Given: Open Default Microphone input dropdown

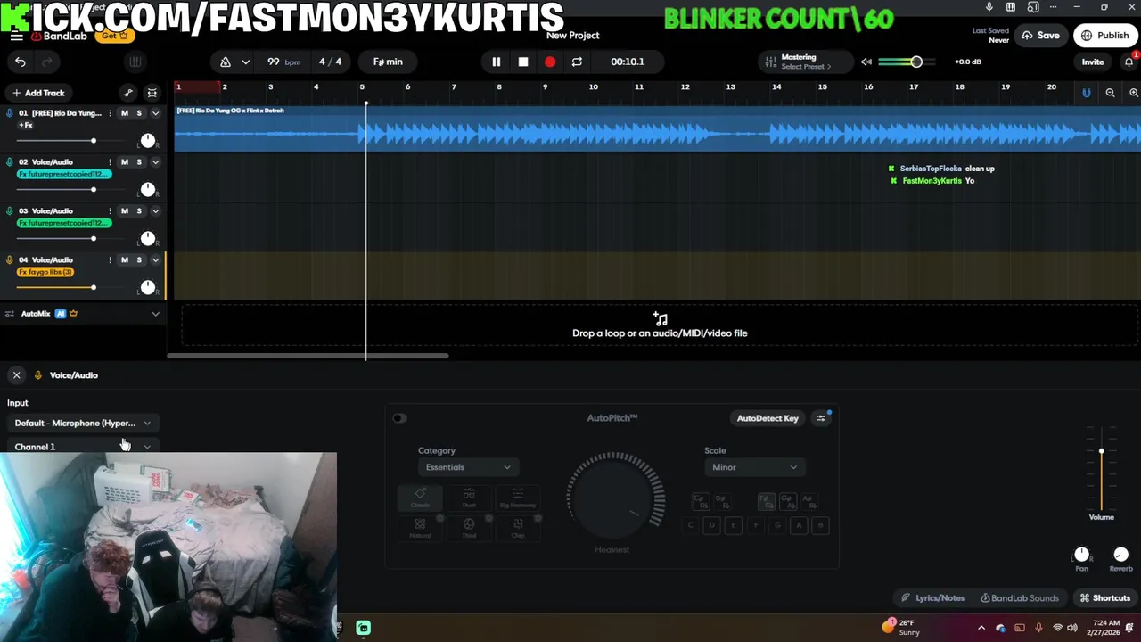Looking at the screenshot, I should (x=83, y=424).
